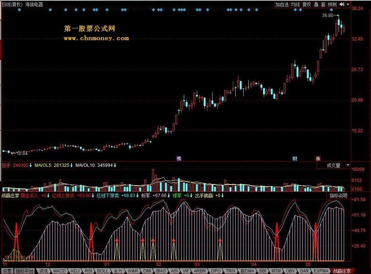Click the arrow next to MAVOL5 value
Image resolution: width=371 pixels, height=274 pixels.
tap(71, 165)
